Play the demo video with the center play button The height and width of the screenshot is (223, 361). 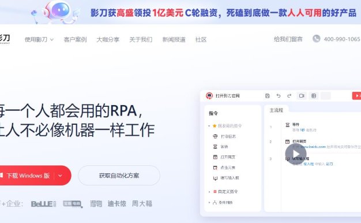pos(296,154)
